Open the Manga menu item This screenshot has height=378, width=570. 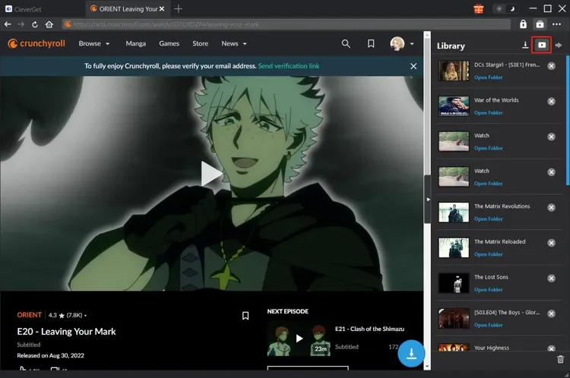point(135,44)
